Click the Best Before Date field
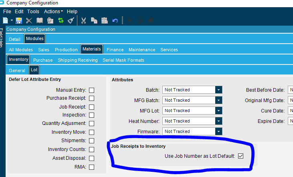Screen dimensions: 293x177 tap(290, 90)
